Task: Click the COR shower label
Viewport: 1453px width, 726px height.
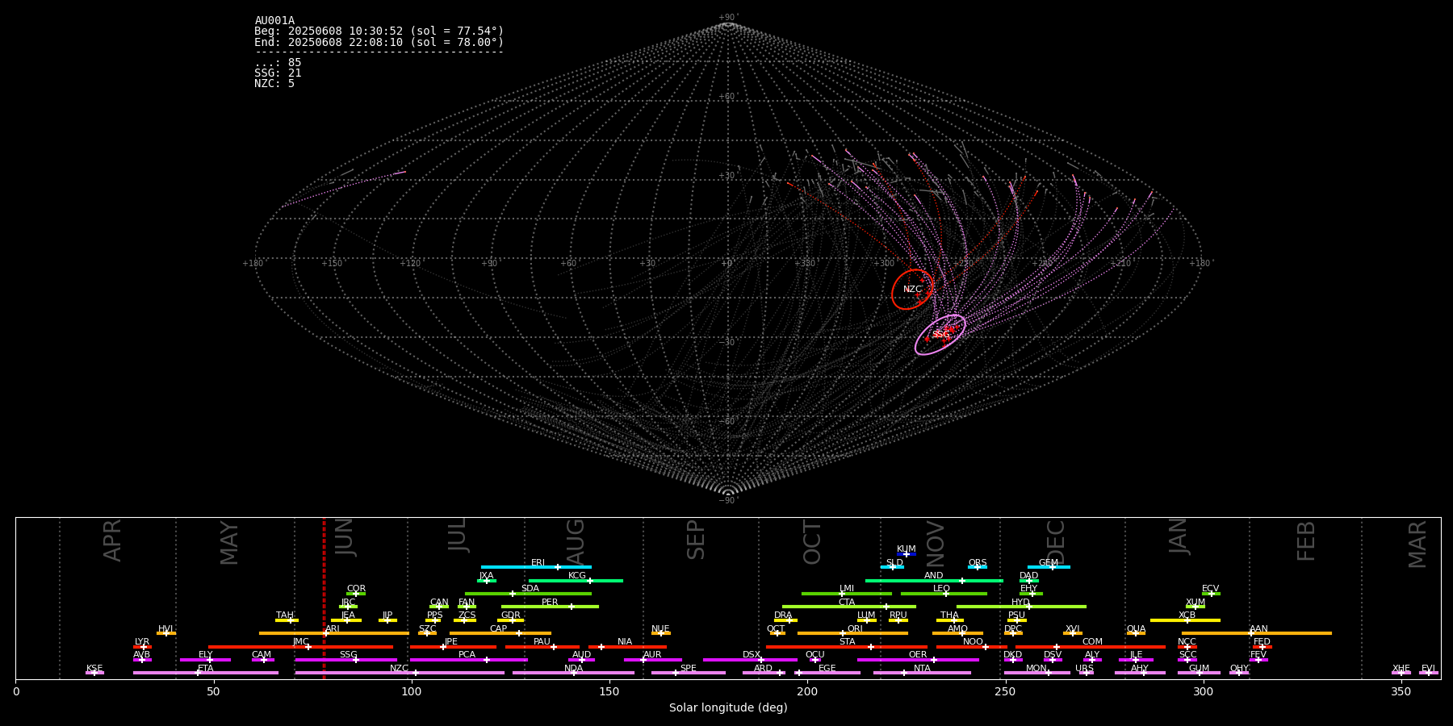Action: click(x=356, y=589)
